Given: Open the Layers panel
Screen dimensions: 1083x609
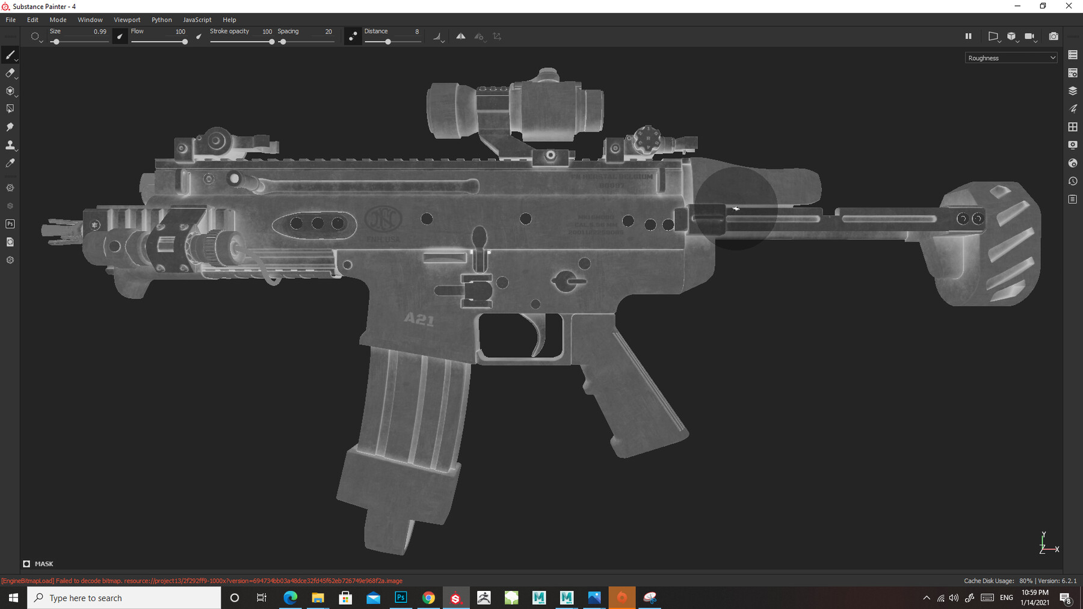Looking at the screenshot, I should [x=1072, y=91].
